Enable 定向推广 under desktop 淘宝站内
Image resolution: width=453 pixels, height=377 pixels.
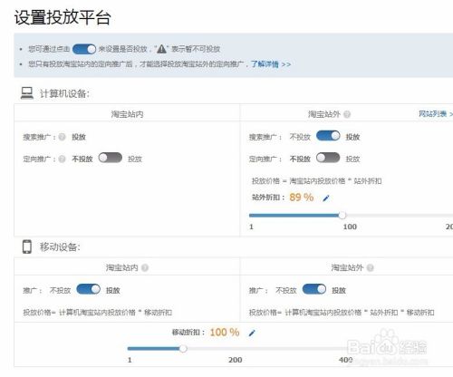[x=111, y=158]
